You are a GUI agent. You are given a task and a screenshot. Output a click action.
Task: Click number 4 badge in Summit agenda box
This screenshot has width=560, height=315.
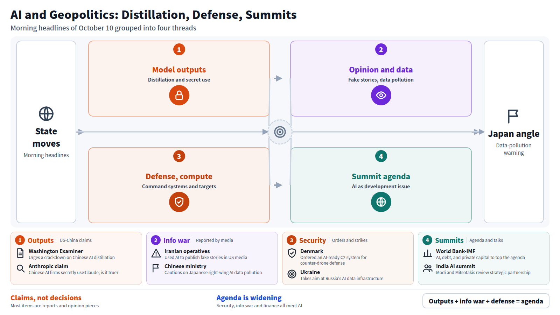(381, 156)
